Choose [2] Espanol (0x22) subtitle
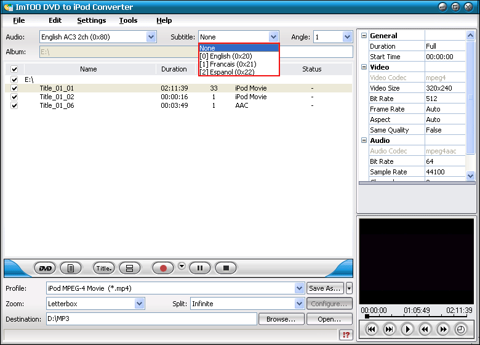This screenshot has width=480, height=345. [x=239, y=71]
